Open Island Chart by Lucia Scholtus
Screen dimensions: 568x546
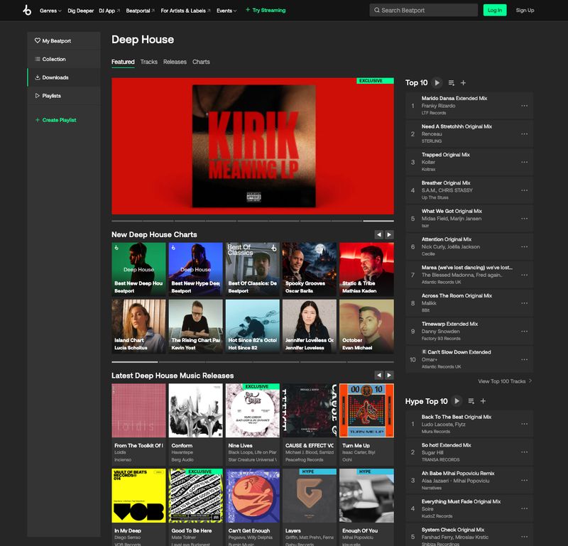click(138, 326)
